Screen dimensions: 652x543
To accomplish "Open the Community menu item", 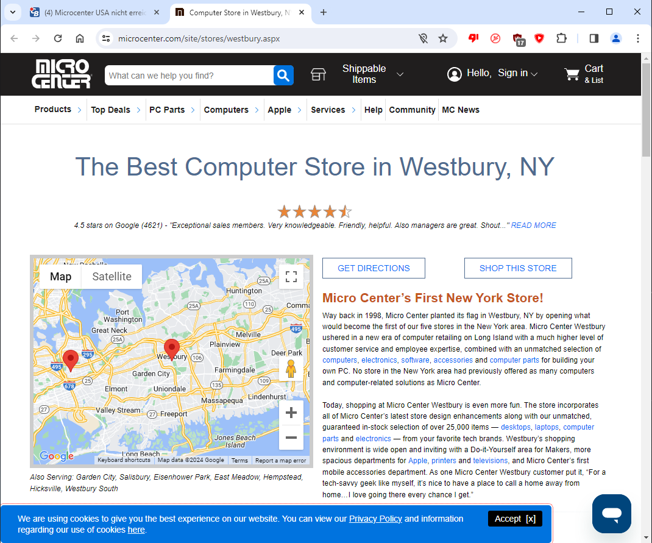I will click(412, 110).
